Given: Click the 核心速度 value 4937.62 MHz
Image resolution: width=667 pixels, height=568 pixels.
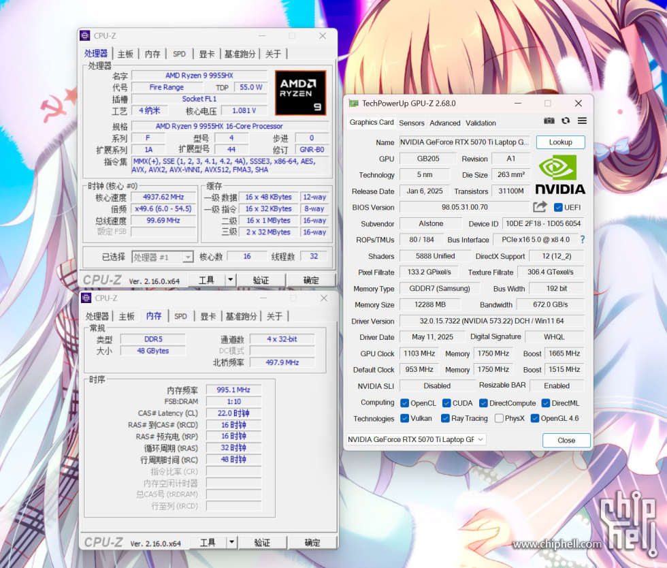Looking at the screenshot, I should [x=163, y=197].
